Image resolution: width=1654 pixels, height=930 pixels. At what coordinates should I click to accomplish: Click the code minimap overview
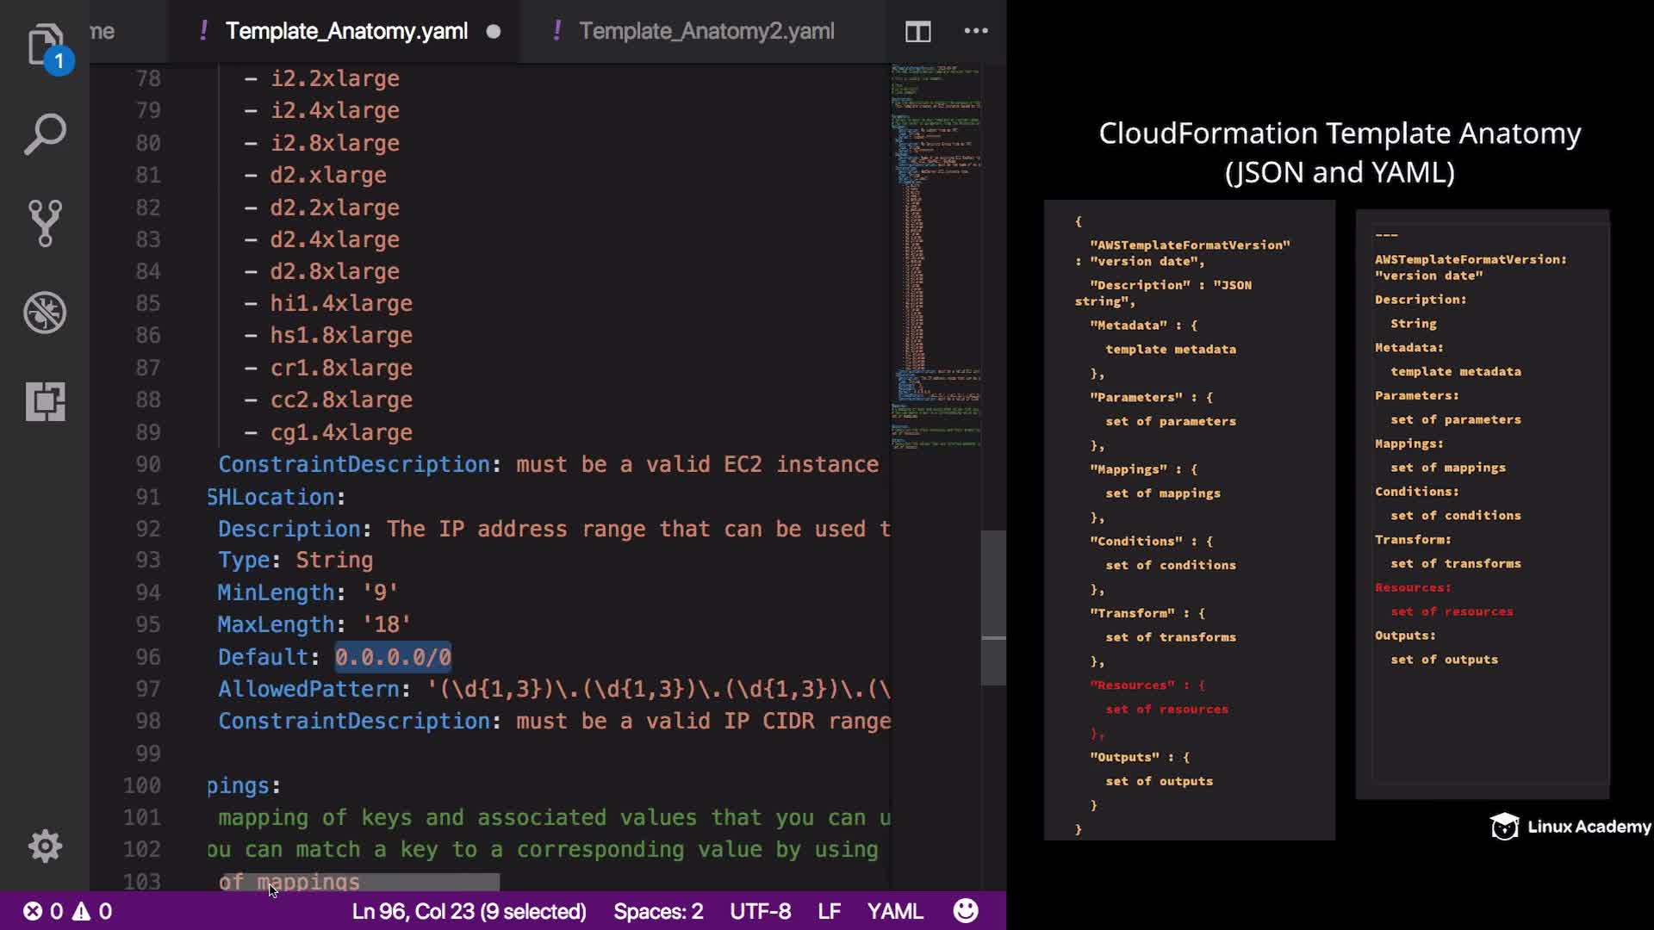tap(936, 258)
